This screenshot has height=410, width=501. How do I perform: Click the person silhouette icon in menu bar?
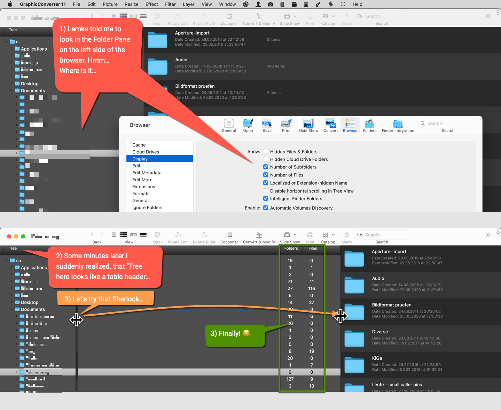258,4
